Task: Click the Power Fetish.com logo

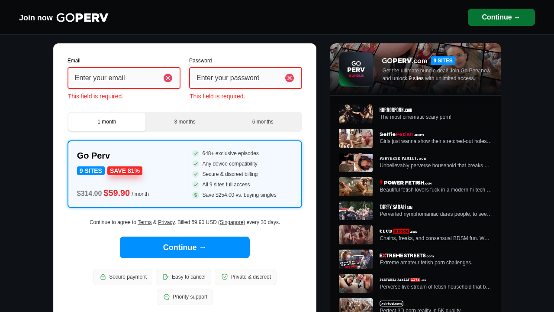Action: (406, 183)
